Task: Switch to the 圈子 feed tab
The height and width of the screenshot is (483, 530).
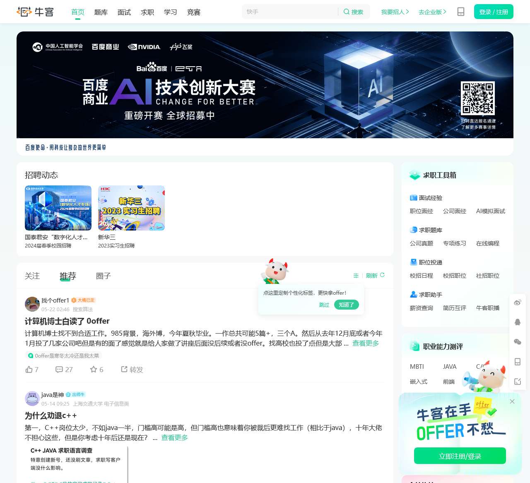Action: 104,276
